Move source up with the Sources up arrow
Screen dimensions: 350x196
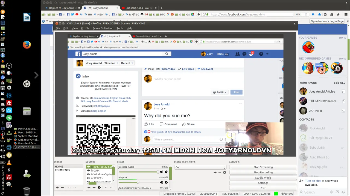(106, 188)
